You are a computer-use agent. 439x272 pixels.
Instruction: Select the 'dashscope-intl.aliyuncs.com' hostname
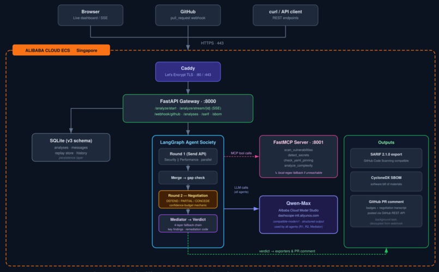(298, 215)
